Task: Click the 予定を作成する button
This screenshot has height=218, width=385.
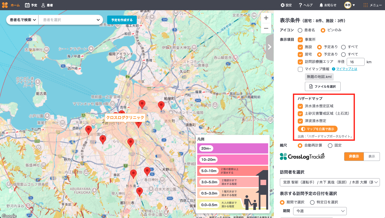Action: coord(122,20)
